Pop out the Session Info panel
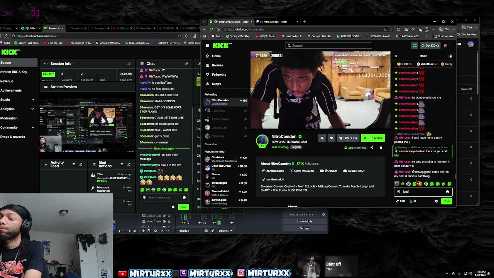The width and height of the screenshot is (494, 278). [129, 64]
